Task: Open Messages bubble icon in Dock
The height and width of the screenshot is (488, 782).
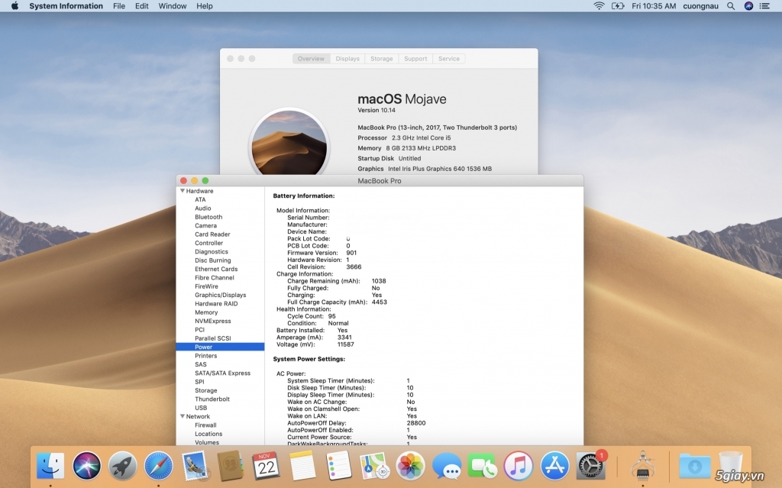Action: [x=446, y=466]
